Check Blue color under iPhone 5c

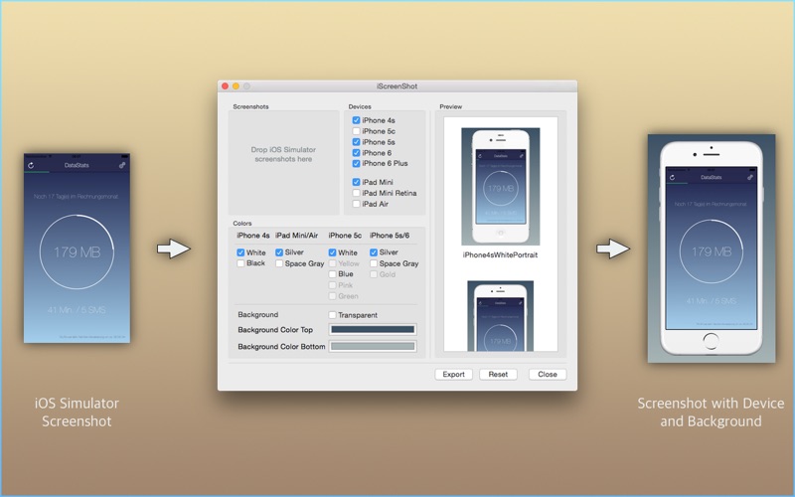(332, 274)
